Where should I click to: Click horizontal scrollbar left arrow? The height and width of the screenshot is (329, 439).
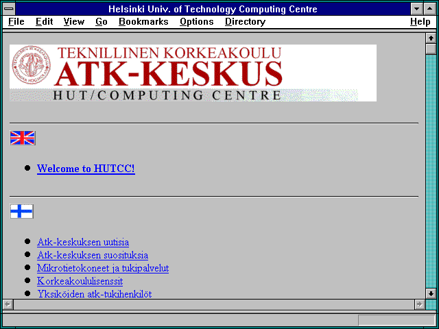tap(8, 304)
